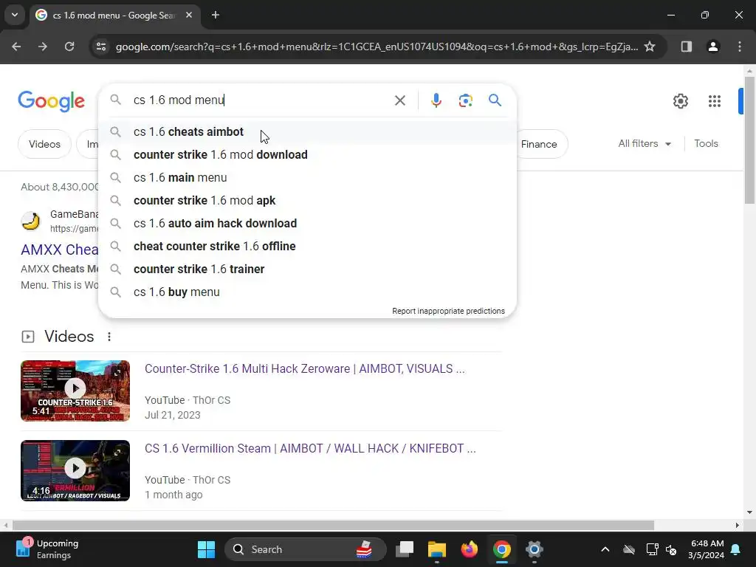Open File Explorer from taskbar
The image size is (756, 567).
437,549
